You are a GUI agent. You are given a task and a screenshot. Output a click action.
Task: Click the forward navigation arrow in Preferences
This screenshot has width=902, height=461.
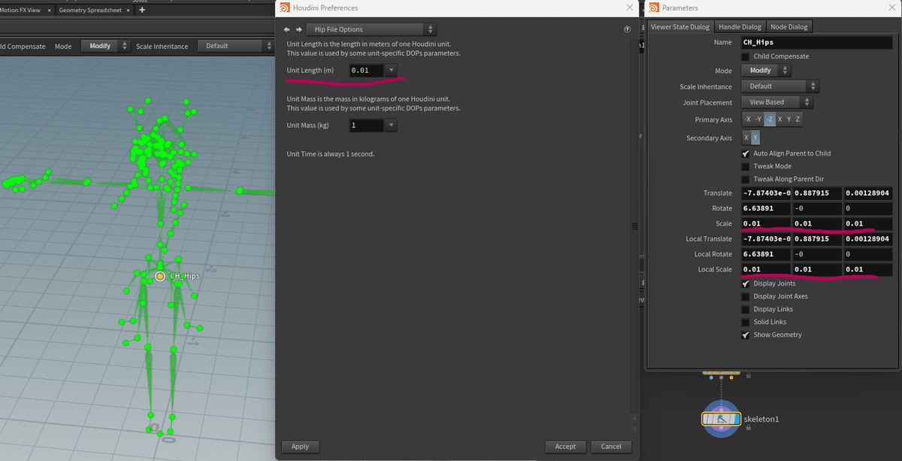(298, 29)
